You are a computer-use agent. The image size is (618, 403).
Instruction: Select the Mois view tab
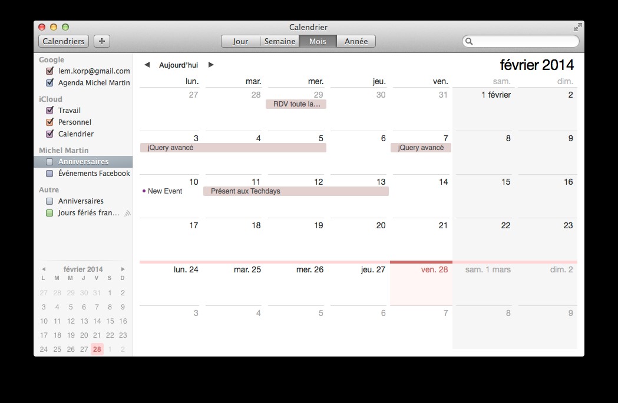(x=318, y=41)
